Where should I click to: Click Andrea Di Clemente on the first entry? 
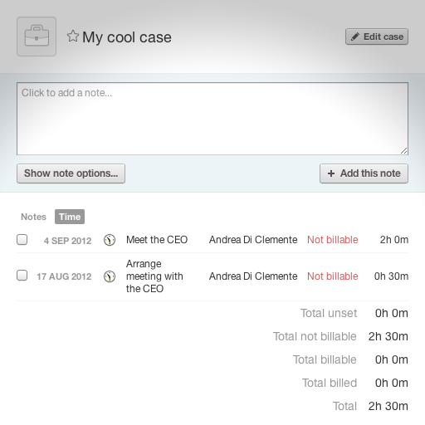(x=253, y=240)
